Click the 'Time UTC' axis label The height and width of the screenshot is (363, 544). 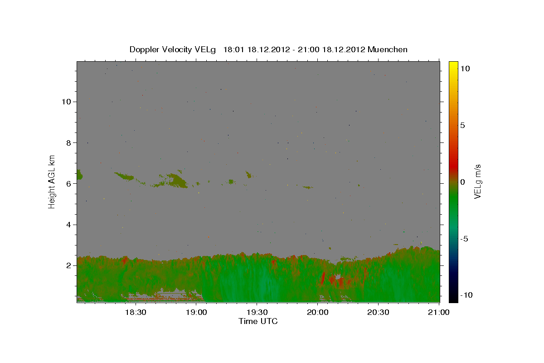258,321
